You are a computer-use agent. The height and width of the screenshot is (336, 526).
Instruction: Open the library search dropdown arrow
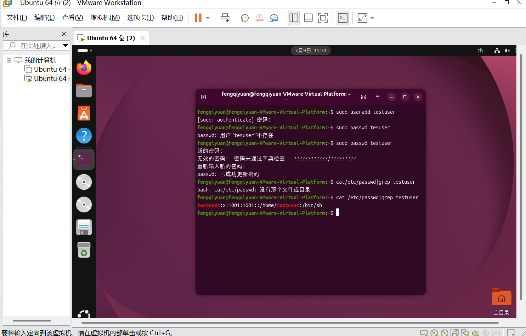pyautogui.click(x=65, y=46)
